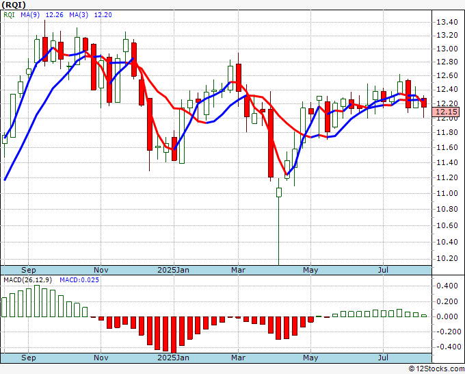Image resolution: width=465 pixels, height=374 pixels.
Task: Click the 11.80 price axis label
Action: (x=447, y=132)
